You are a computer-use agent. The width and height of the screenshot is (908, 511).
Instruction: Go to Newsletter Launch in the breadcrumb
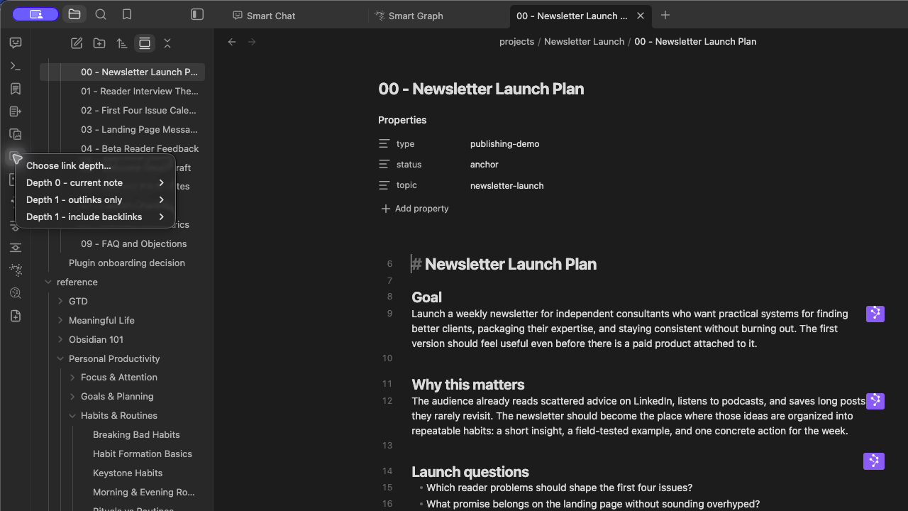[584, 42]
